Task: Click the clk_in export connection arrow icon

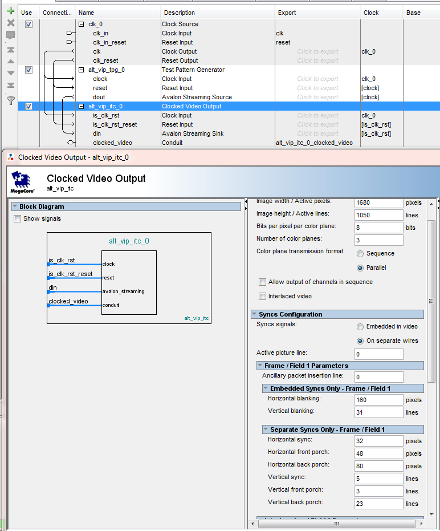Action: pyautogui.click(x=71, y=33)
